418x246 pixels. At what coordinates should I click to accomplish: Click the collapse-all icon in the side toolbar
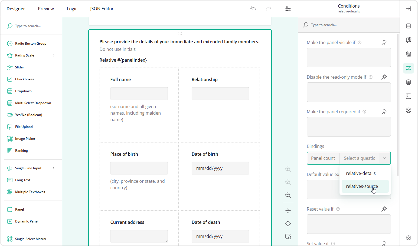tap(288, 210)
